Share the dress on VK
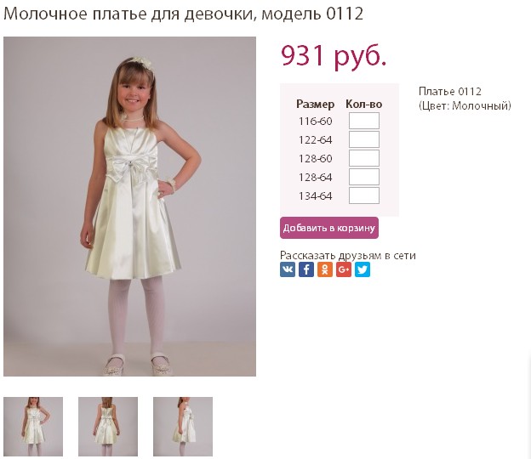 288,269
